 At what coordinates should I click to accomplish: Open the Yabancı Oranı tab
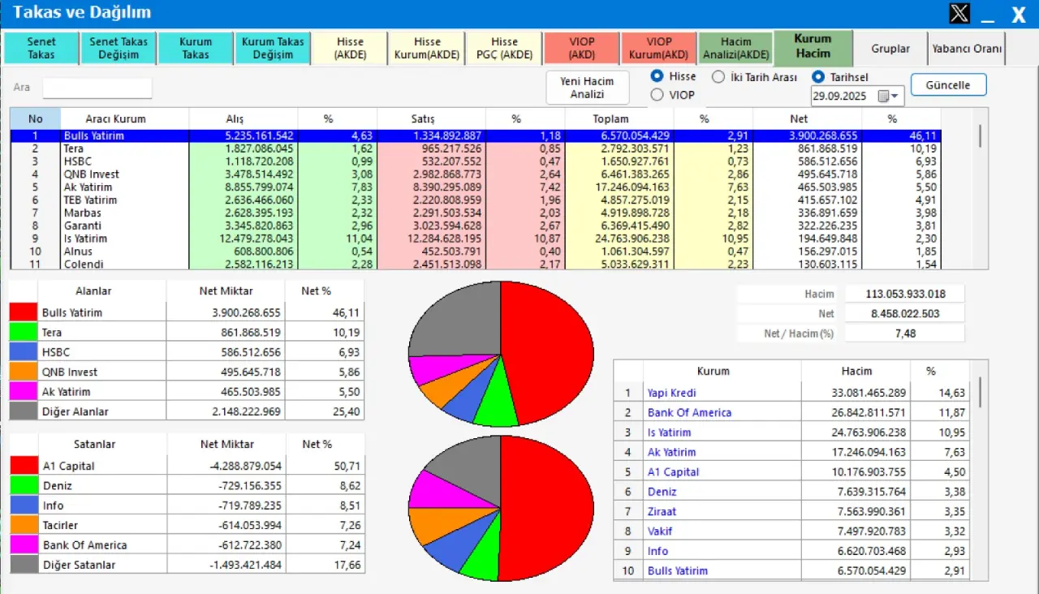967,49
